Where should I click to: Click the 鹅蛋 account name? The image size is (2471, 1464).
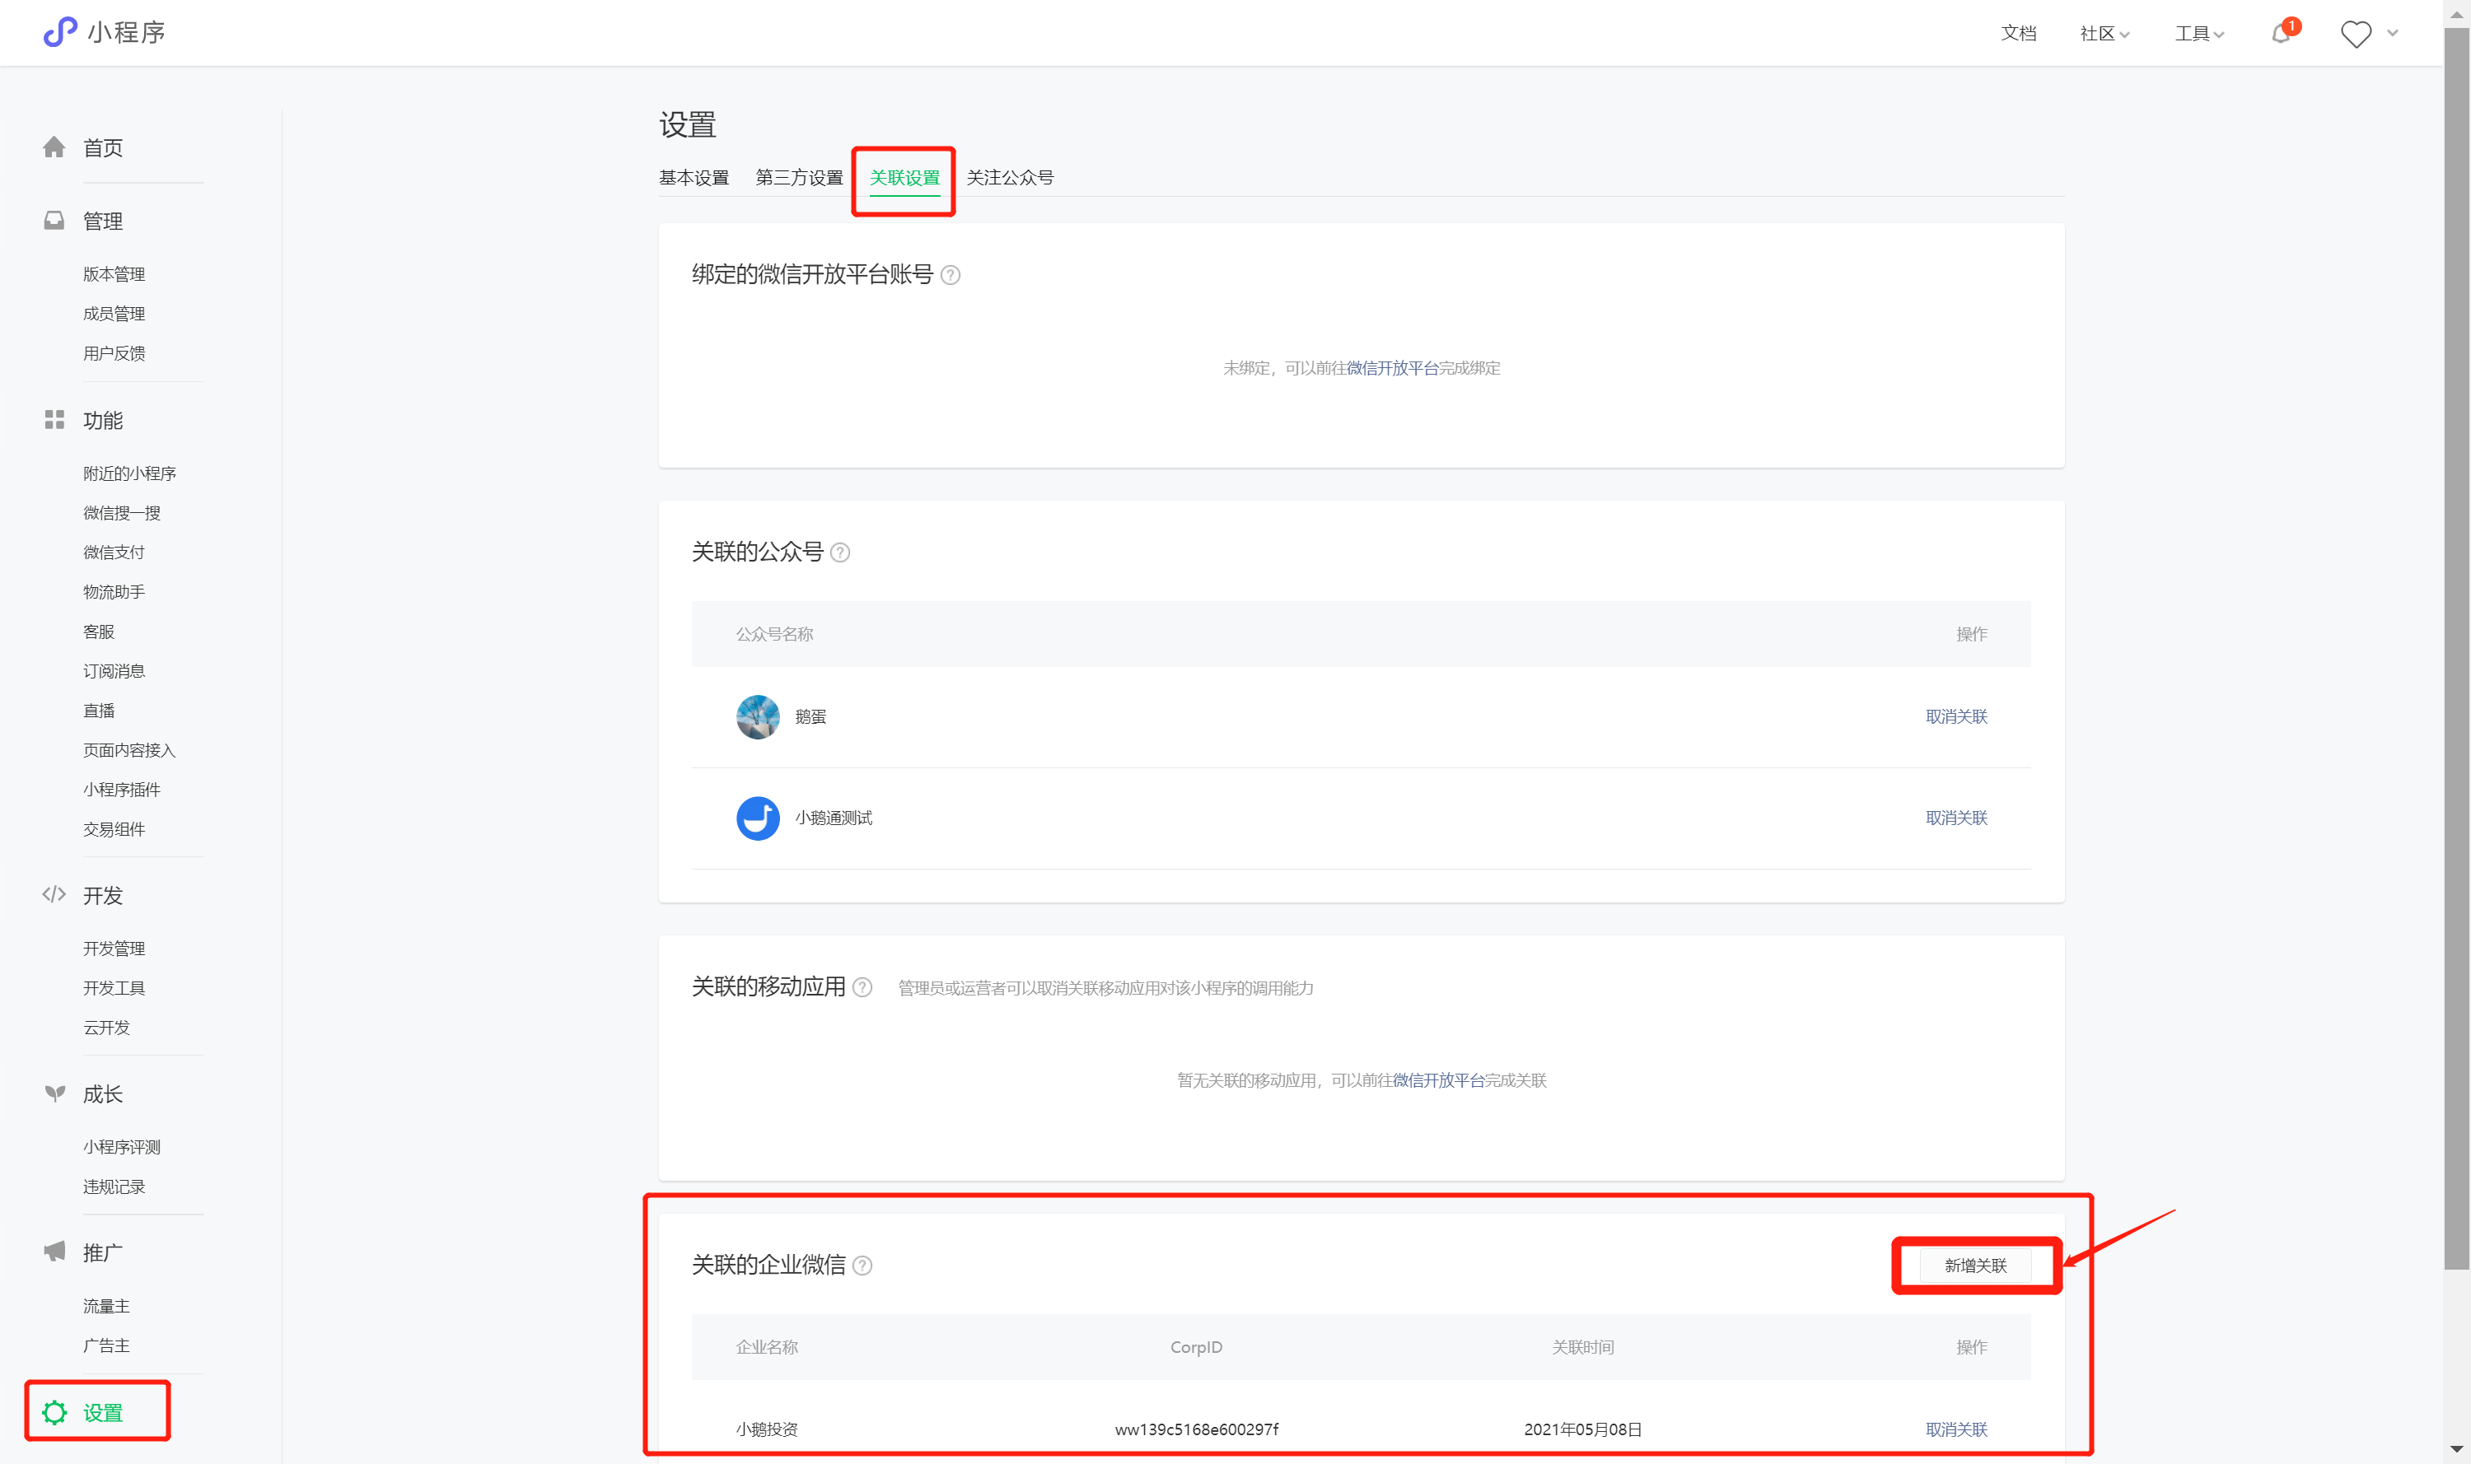(810, 716)
